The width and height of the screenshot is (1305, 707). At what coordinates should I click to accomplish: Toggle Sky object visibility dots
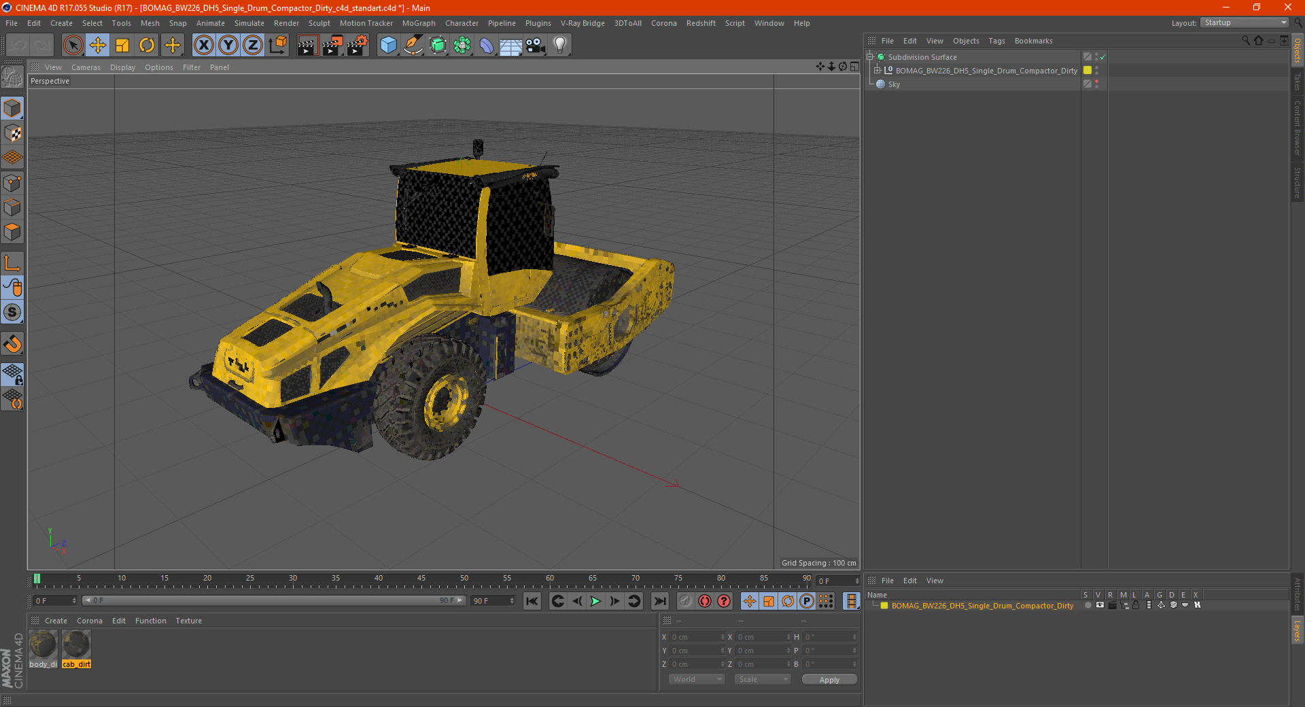tap(1096, 84)
